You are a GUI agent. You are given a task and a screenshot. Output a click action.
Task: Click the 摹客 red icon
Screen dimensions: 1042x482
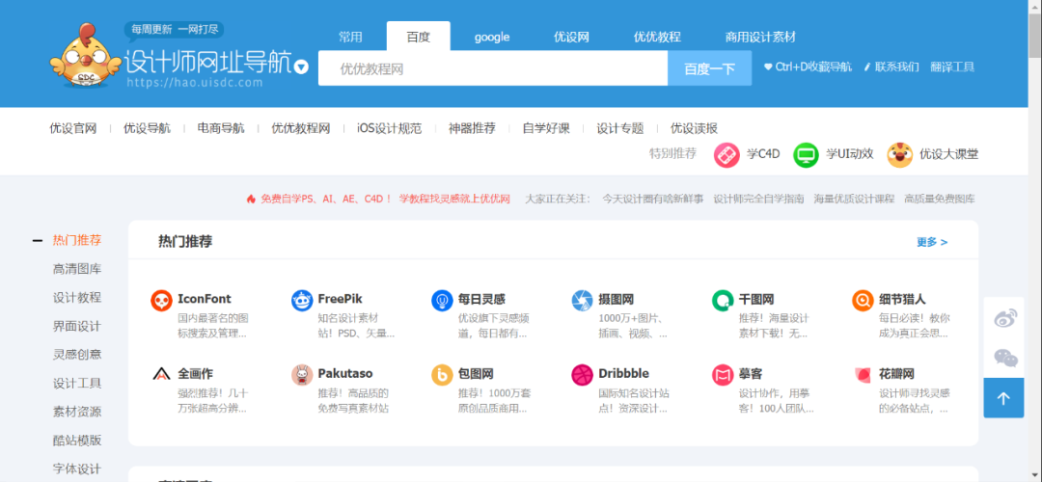[723, 374]
